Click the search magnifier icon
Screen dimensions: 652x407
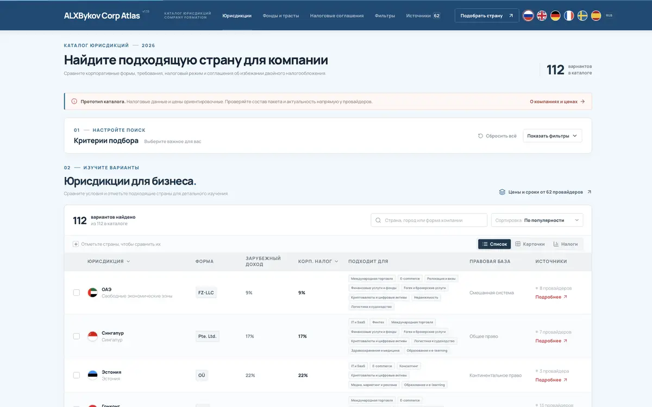pos(378,220)
